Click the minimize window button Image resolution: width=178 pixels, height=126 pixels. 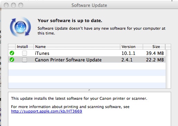pos(13,5)
